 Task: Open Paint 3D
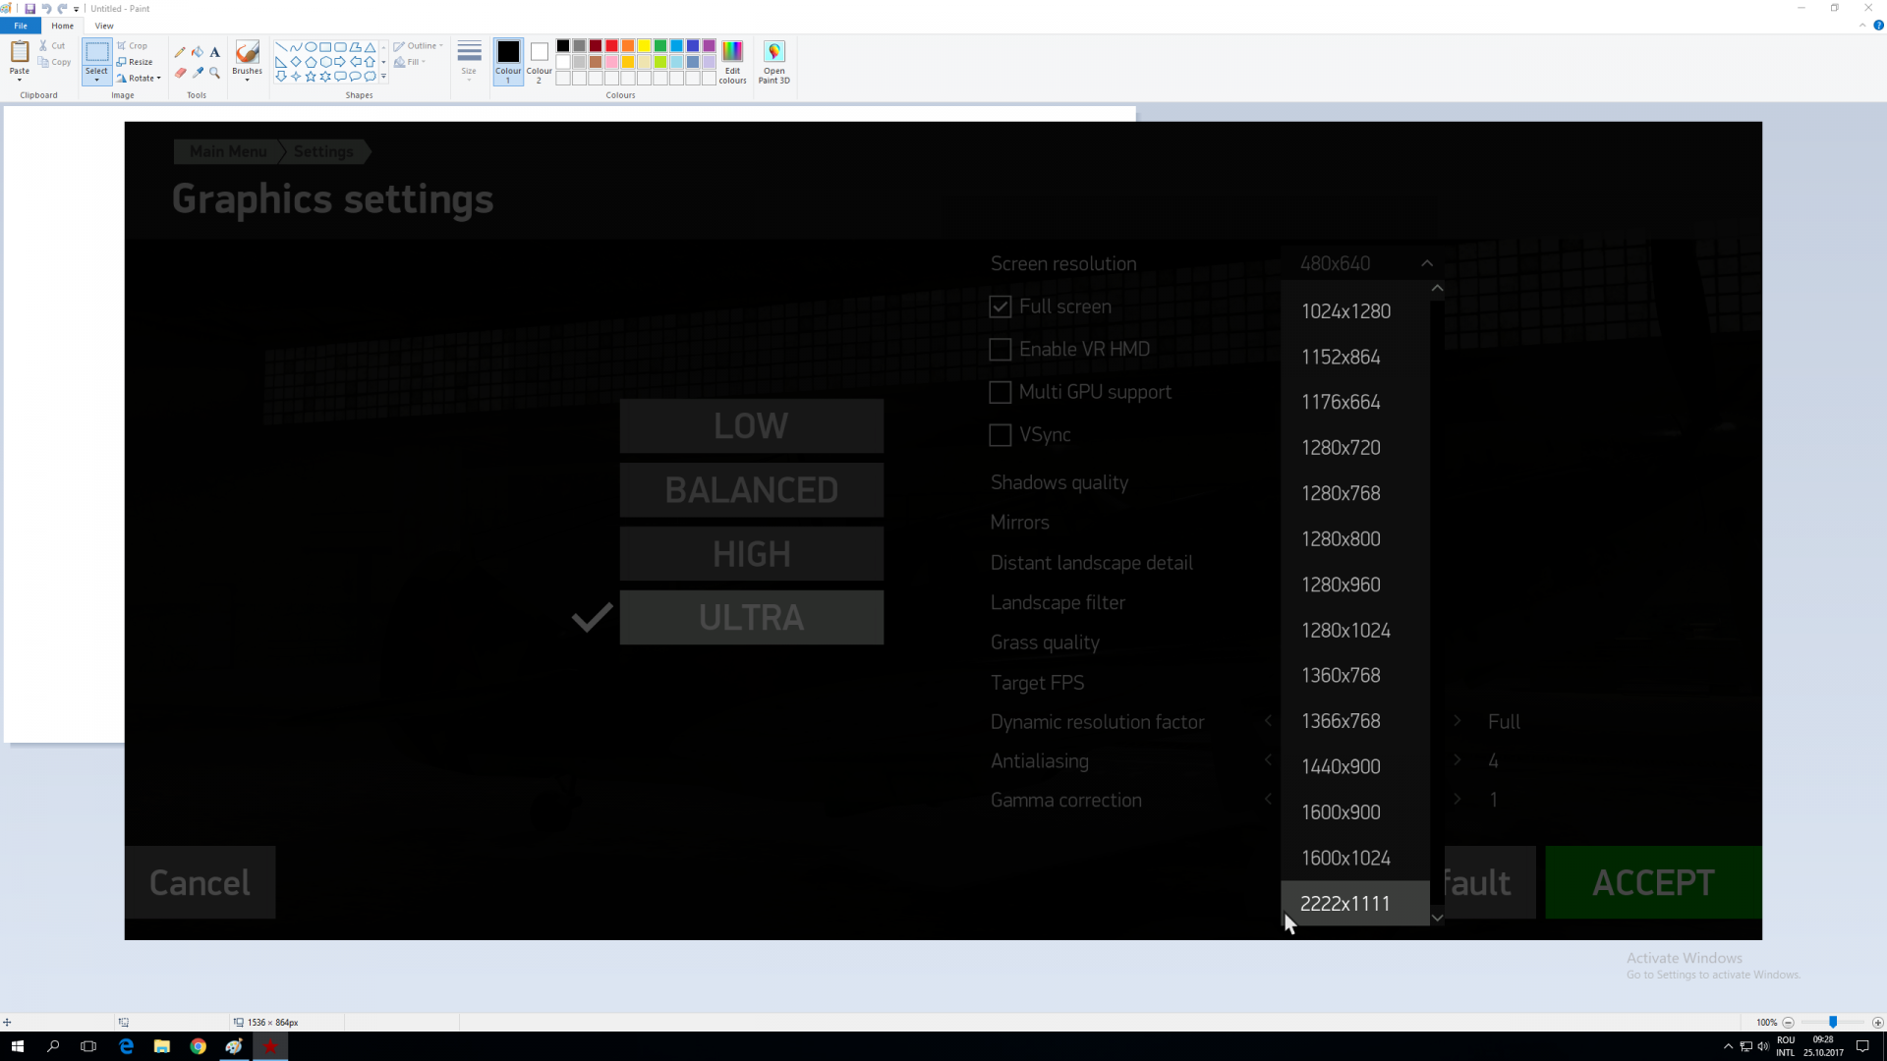773,61
